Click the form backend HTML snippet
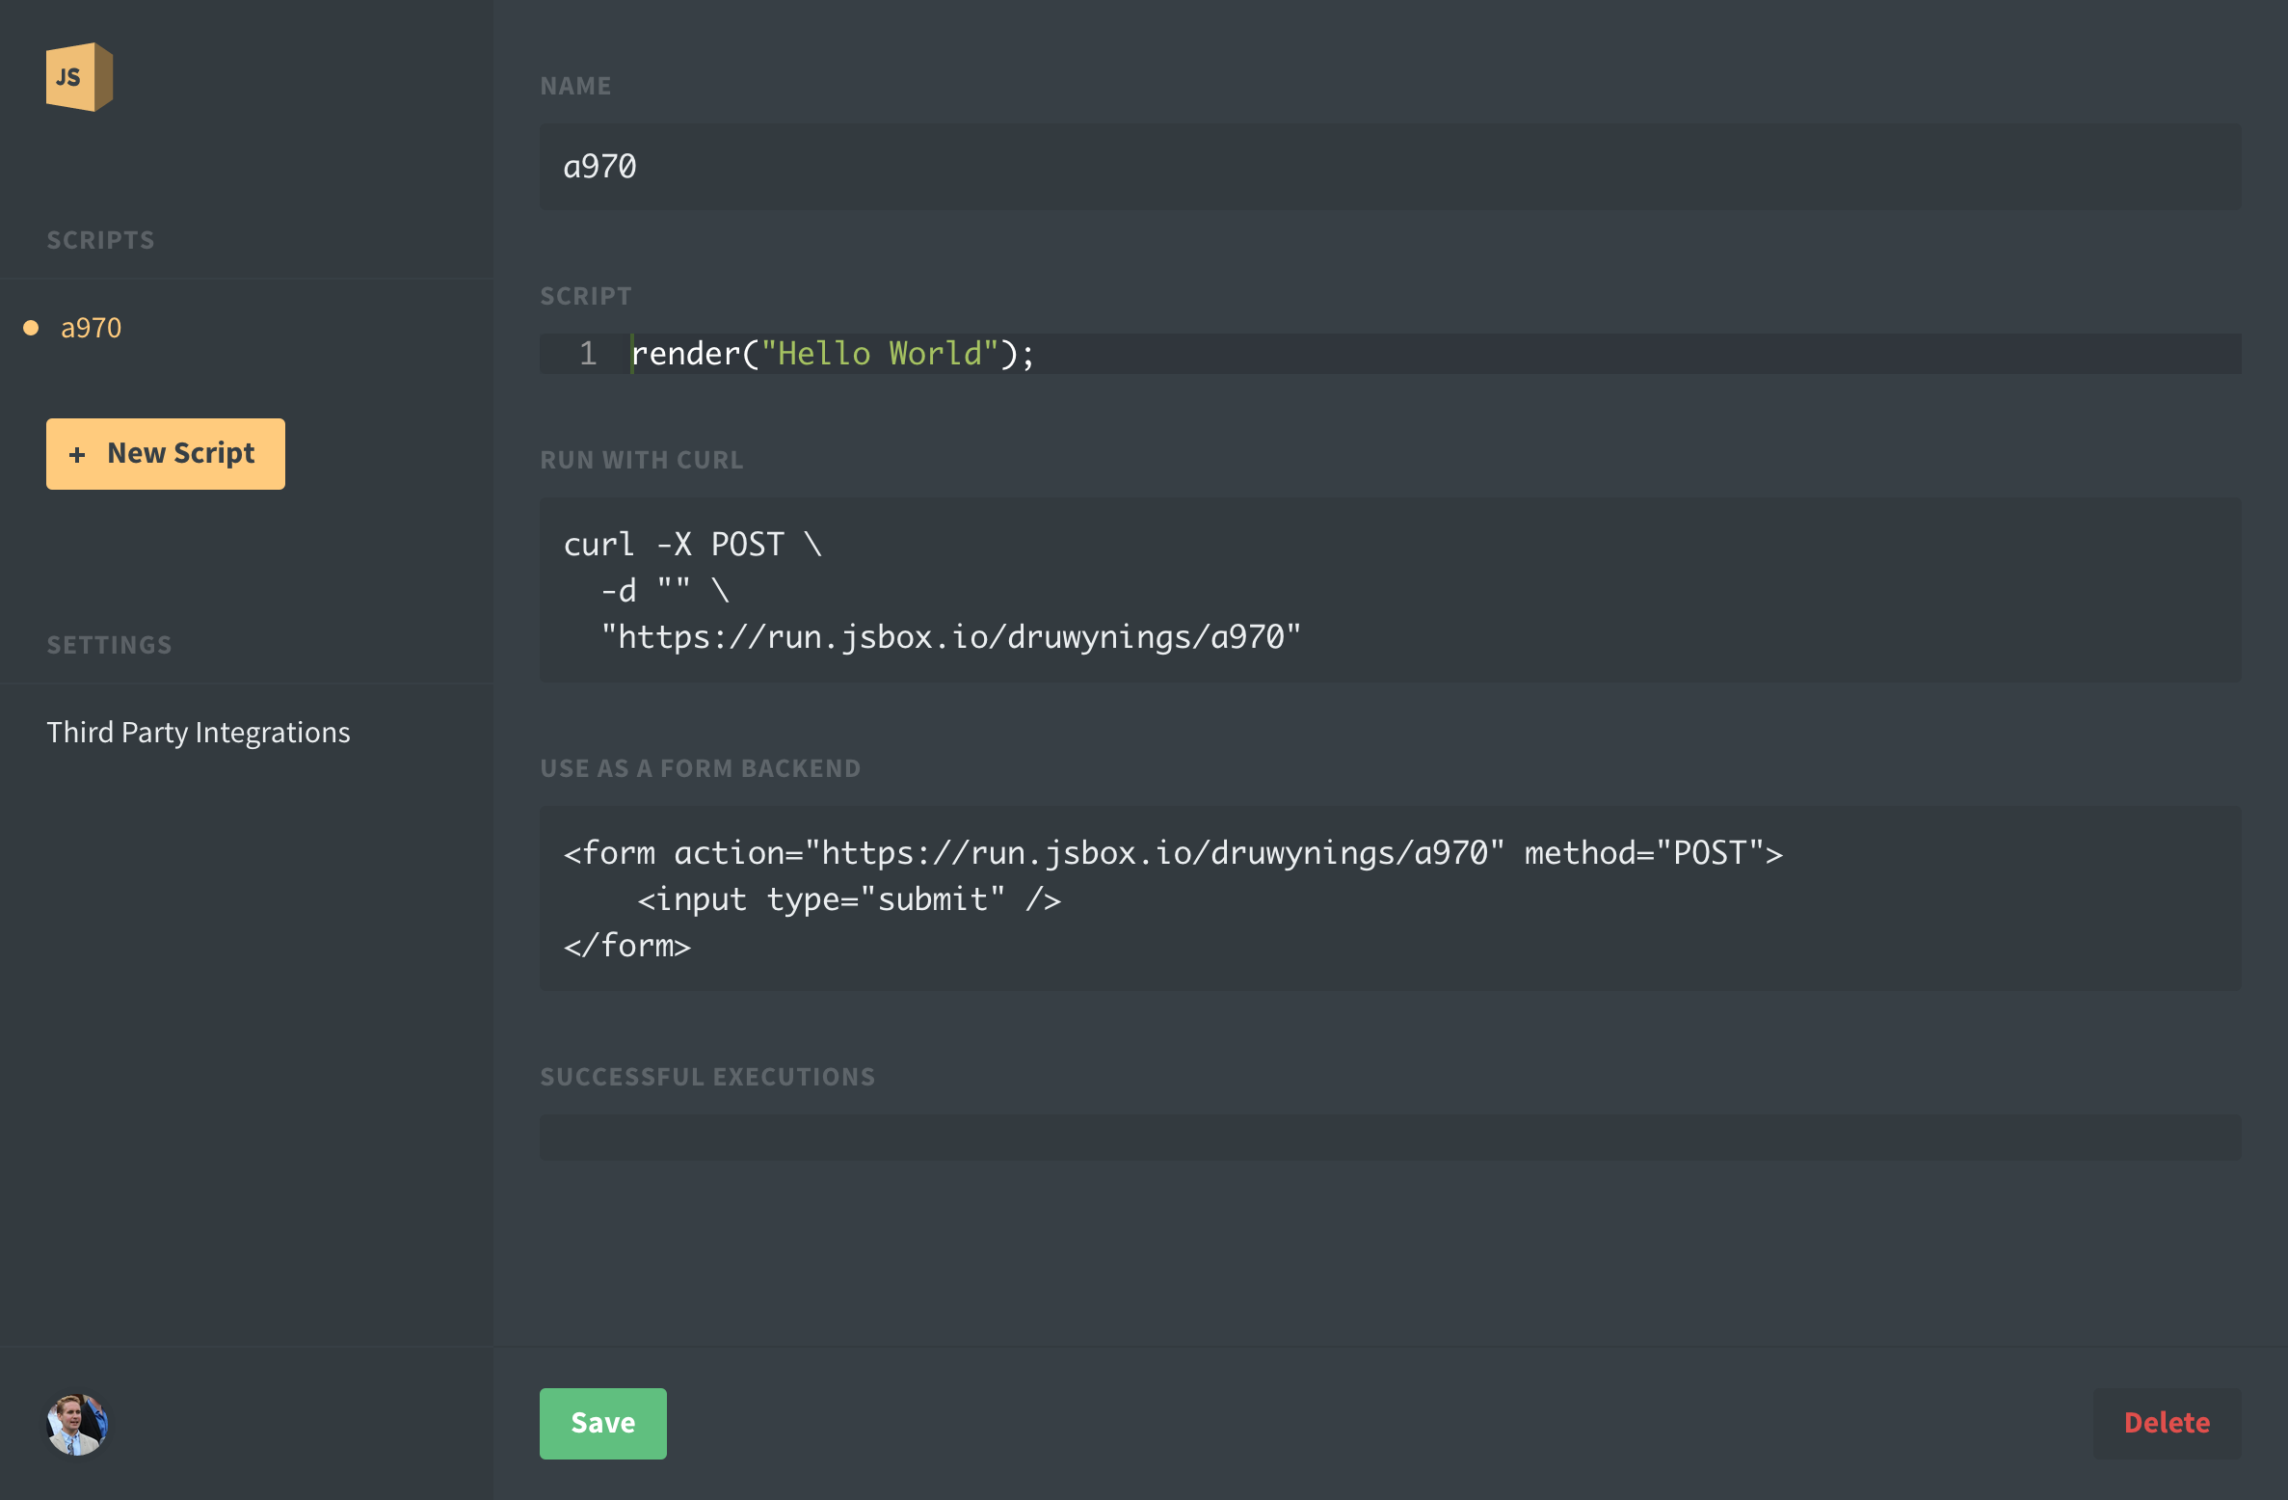2288x1500 pixels. (x=1157, y=898)
